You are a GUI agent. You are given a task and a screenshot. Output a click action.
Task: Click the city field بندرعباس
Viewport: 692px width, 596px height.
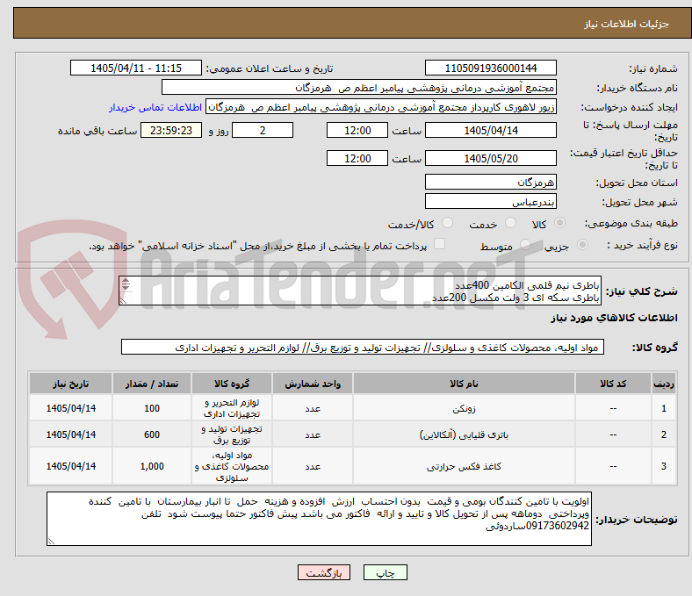[490, 201]
